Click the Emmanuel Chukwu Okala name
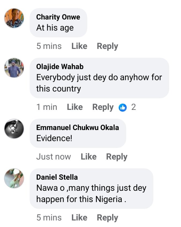Screen dimensions: 181x227 (x=77, y=128)
